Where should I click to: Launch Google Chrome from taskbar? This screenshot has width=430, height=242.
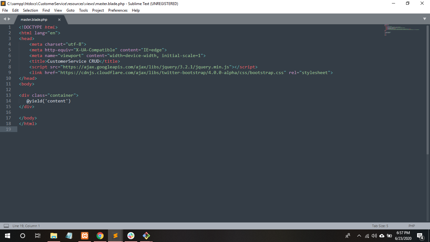100,236
